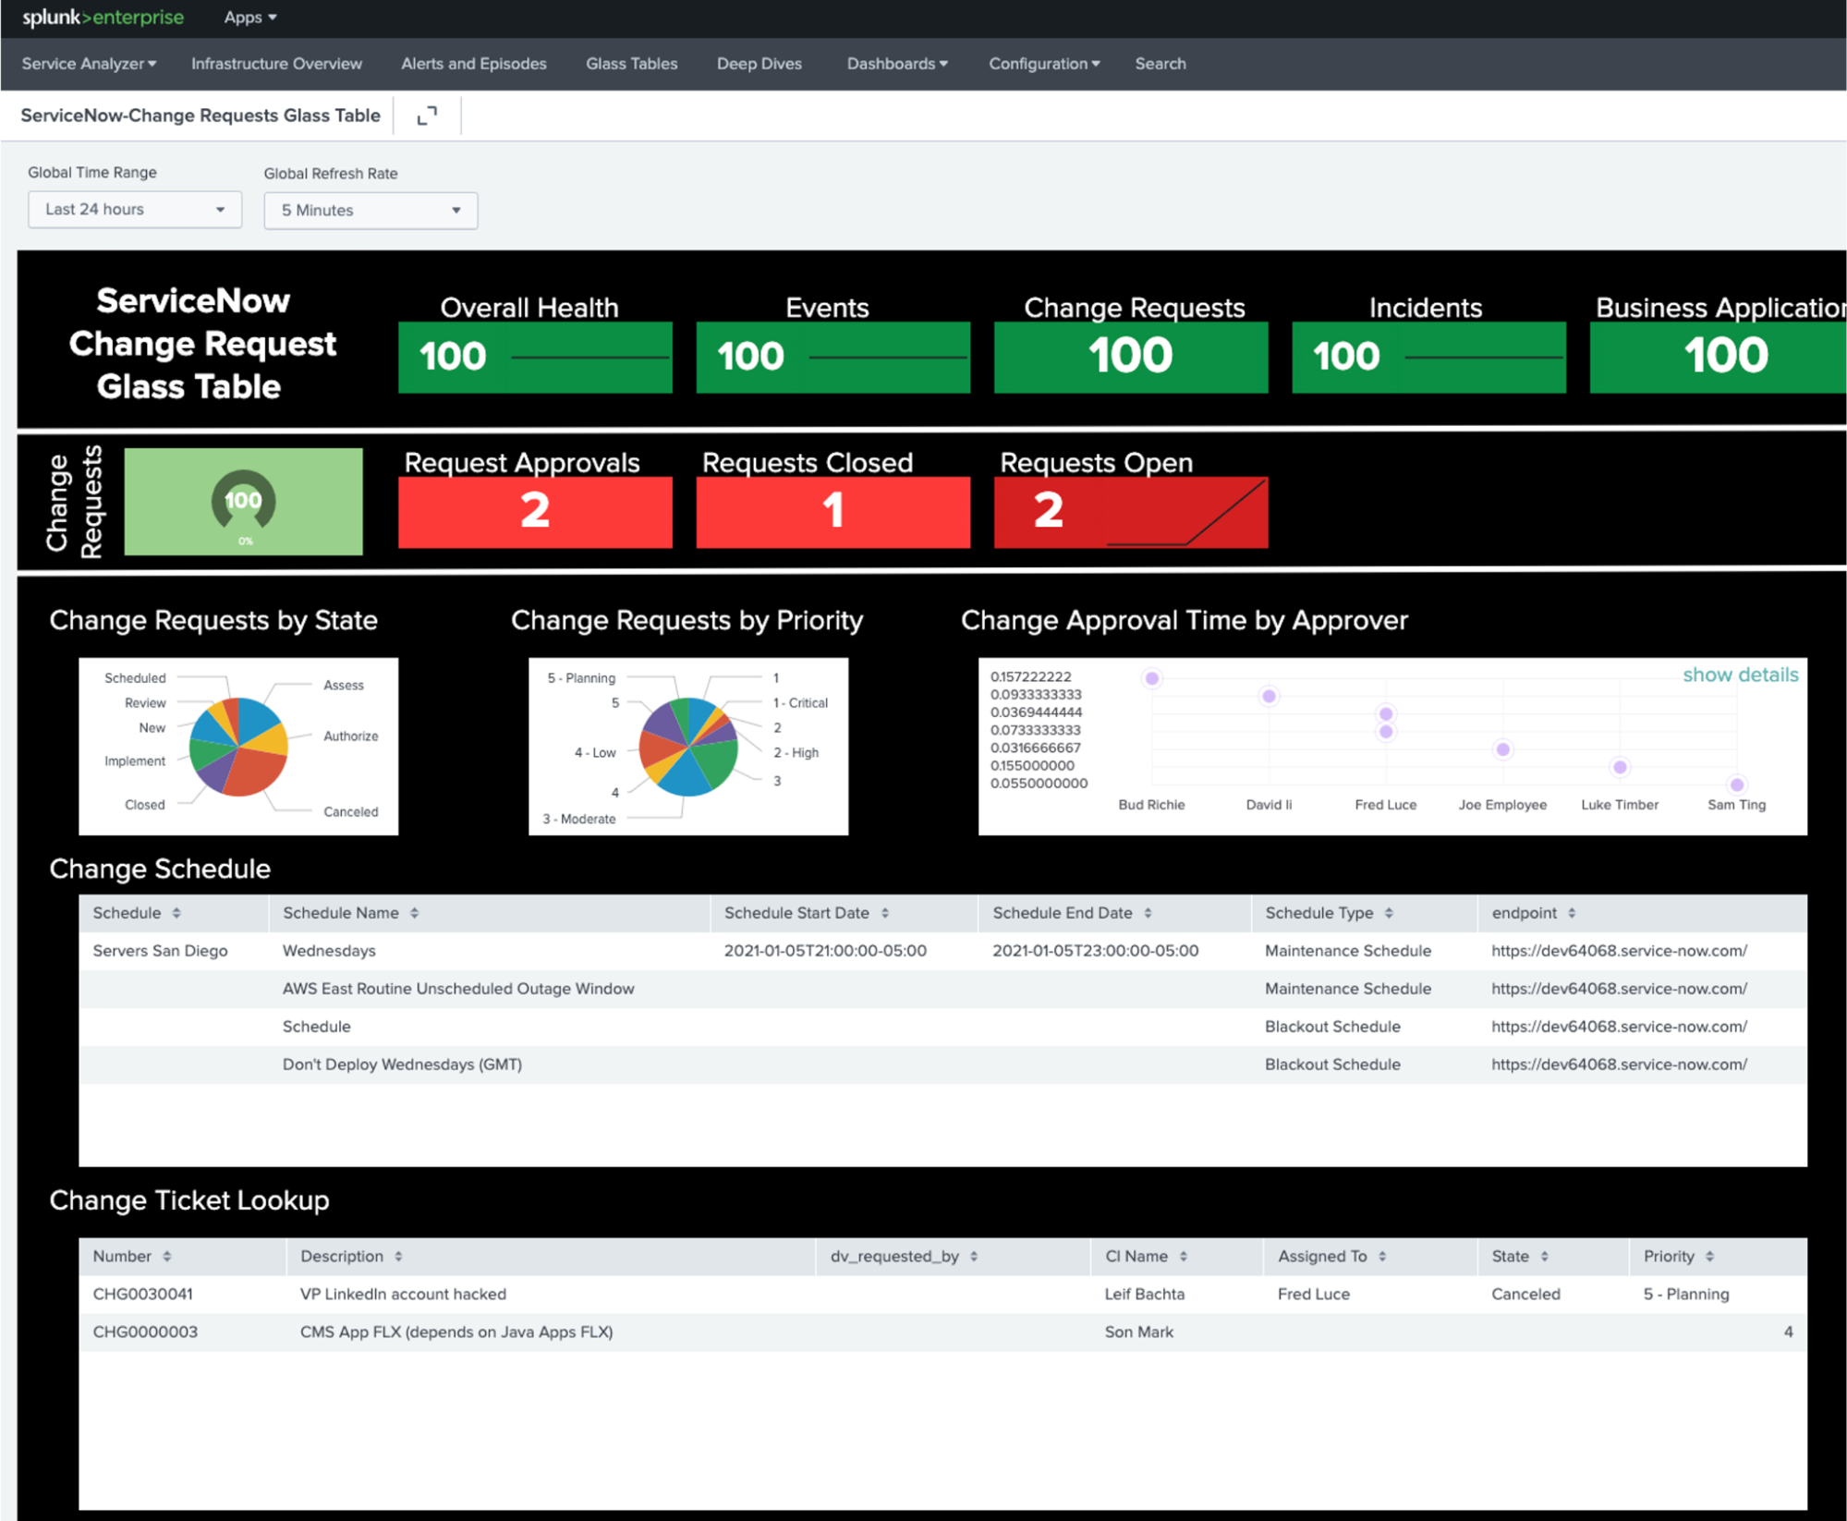Screen dimensions: 1847x1521
Task: Sort by Schedule End Date arrows
Action: point(1148,913)
